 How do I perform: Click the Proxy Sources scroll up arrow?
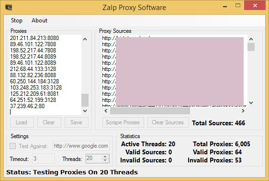pos(251,39)
